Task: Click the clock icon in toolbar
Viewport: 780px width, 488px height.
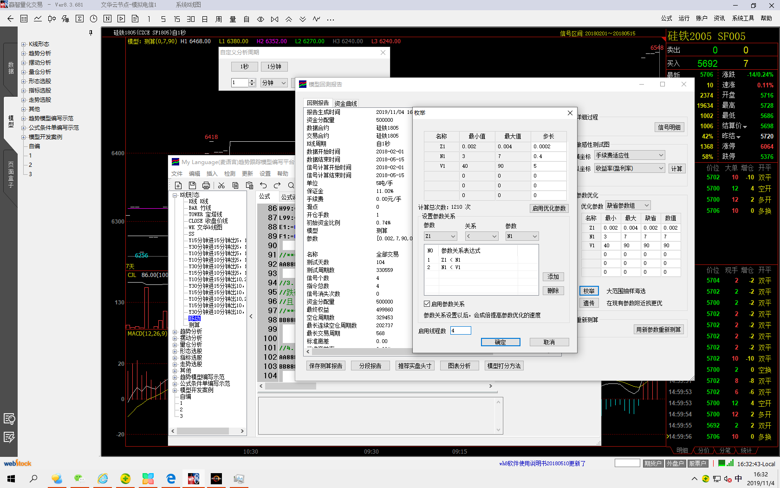Action: (x=93, y=19)
